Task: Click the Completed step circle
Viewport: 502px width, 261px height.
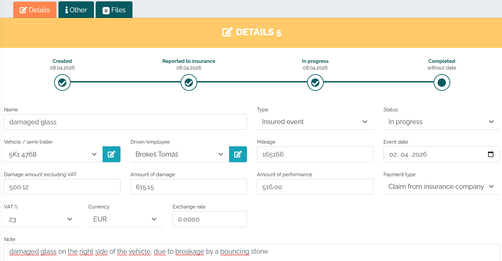Action: tap(442, 82)
